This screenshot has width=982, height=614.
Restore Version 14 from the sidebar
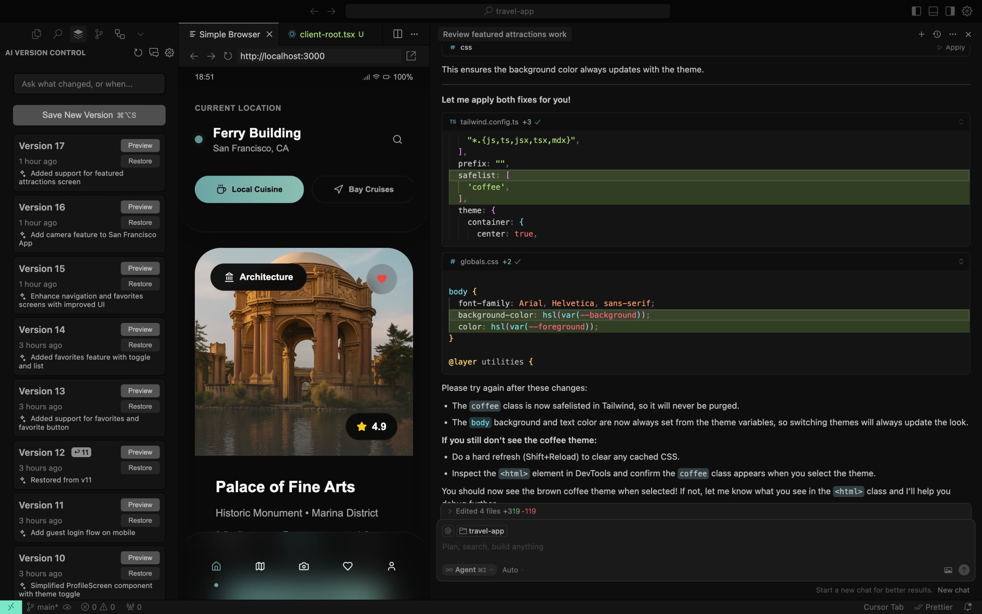140,345
